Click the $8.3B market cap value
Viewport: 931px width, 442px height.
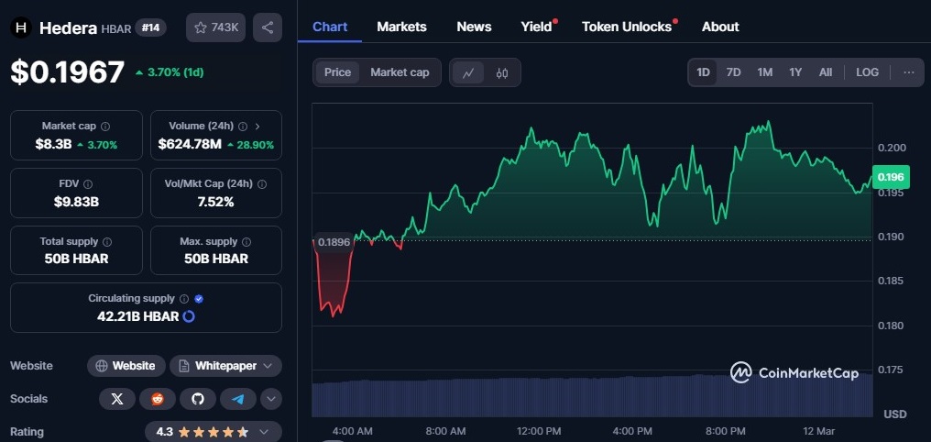point(53,144)
